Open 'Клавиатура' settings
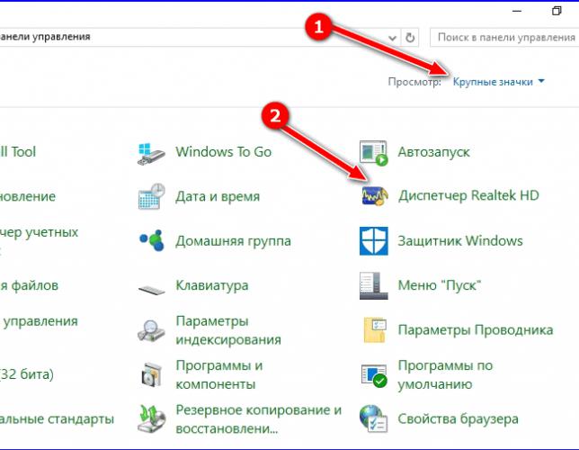Image resolution: width=579 pixels, height=450 pixels. coord(211,285)
